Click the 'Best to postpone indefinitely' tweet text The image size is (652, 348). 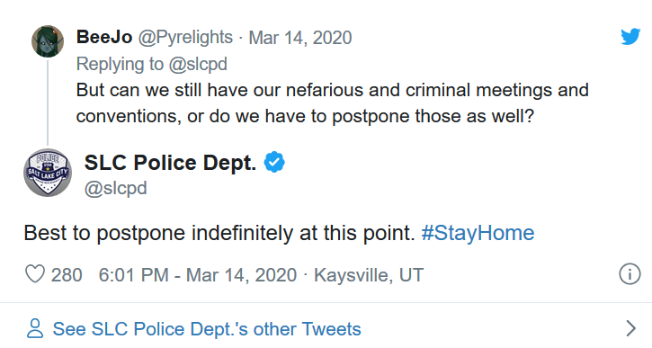click(219, 233)
